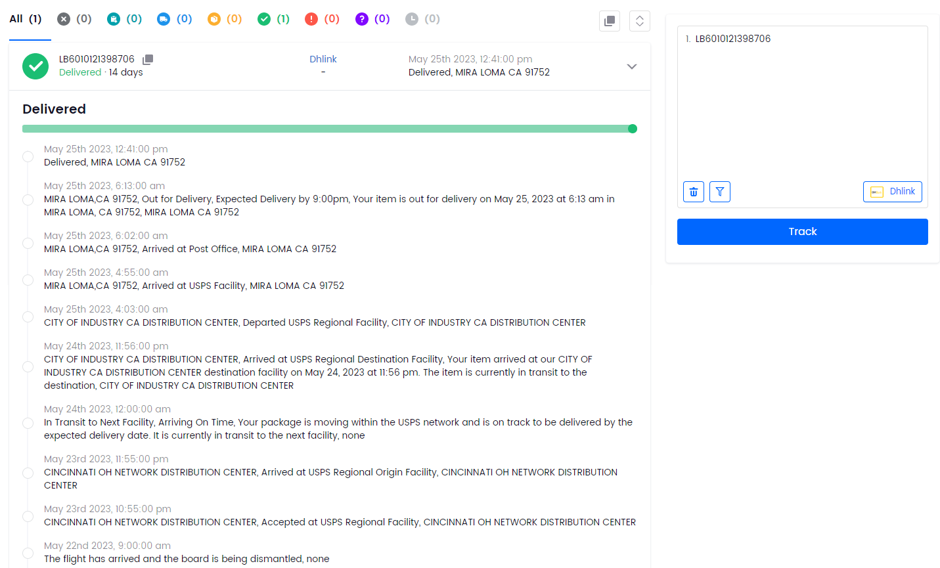Open the Dhlink carrier link
The image size is (940, 568).
323,59
